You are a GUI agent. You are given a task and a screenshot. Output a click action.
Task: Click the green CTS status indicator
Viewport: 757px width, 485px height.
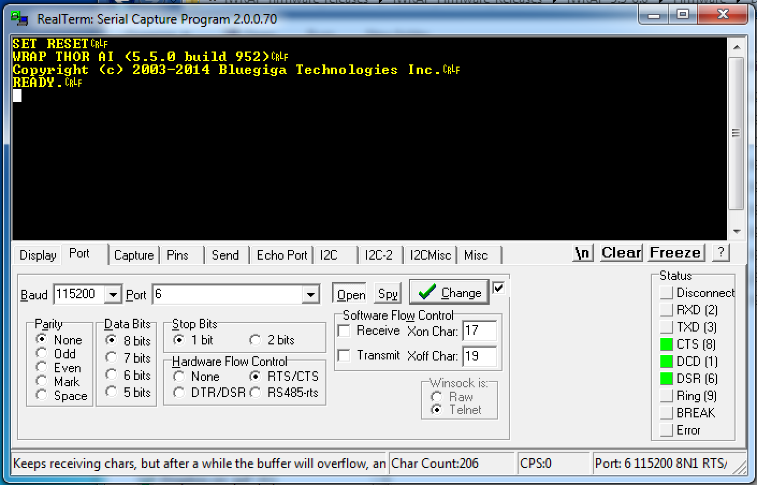point(666,344)
